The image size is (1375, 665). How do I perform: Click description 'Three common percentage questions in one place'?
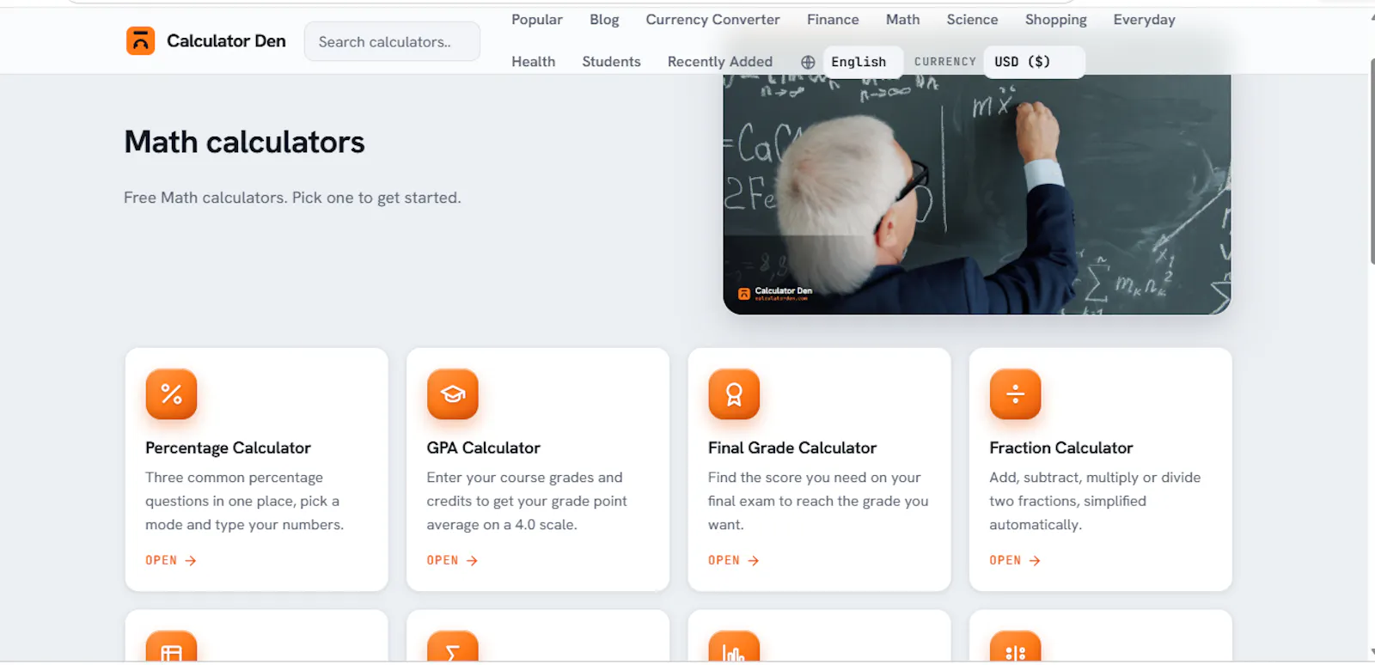(244, 501)
